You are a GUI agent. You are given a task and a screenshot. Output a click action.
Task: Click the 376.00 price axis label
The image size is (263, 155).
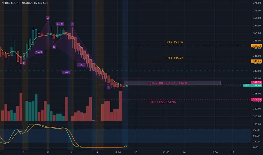pos(257,3)
